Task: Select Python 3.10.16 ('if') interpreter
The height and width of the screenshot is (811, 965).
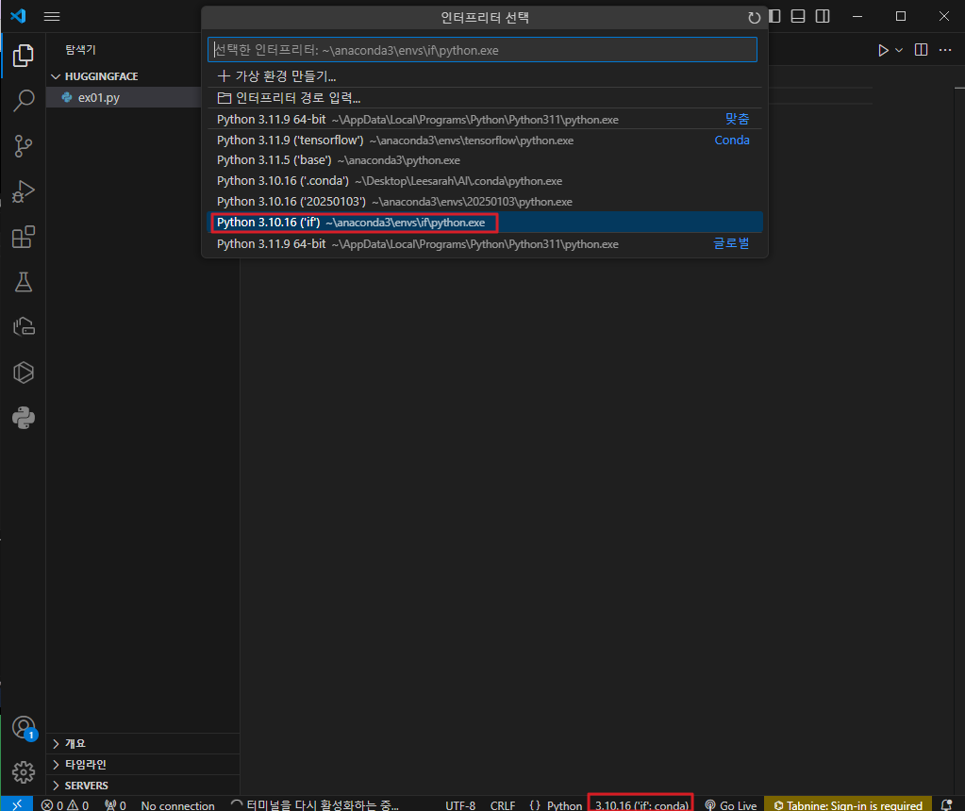Action: point(485,223)
